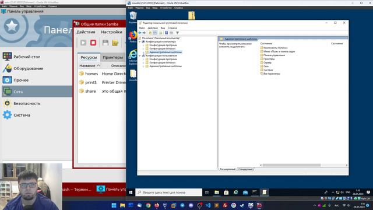Switch to bash terminal taskbar button
The width and height of the screenshot is (373, 210).
click(x=78, y=190)
